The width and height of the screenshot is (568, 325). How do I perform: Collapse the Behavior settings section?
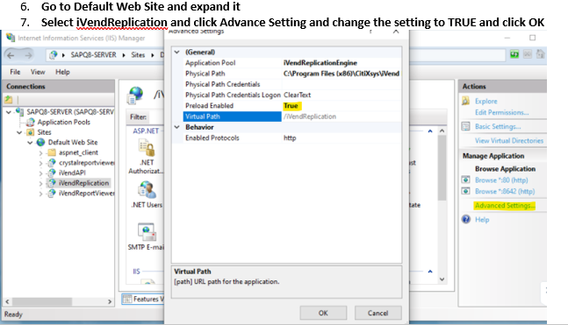tap(177, 127)
